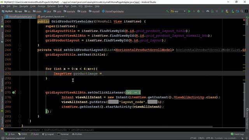Viewport: 249px width, 140px height.
Task: Click HomePageAdapter class in navigation bar
Action: click(x=113, y=11)
